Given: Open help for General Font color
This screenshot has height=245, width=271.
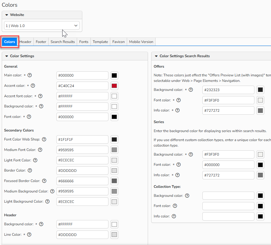Looking at the screenshot, I should click(29, 117).
